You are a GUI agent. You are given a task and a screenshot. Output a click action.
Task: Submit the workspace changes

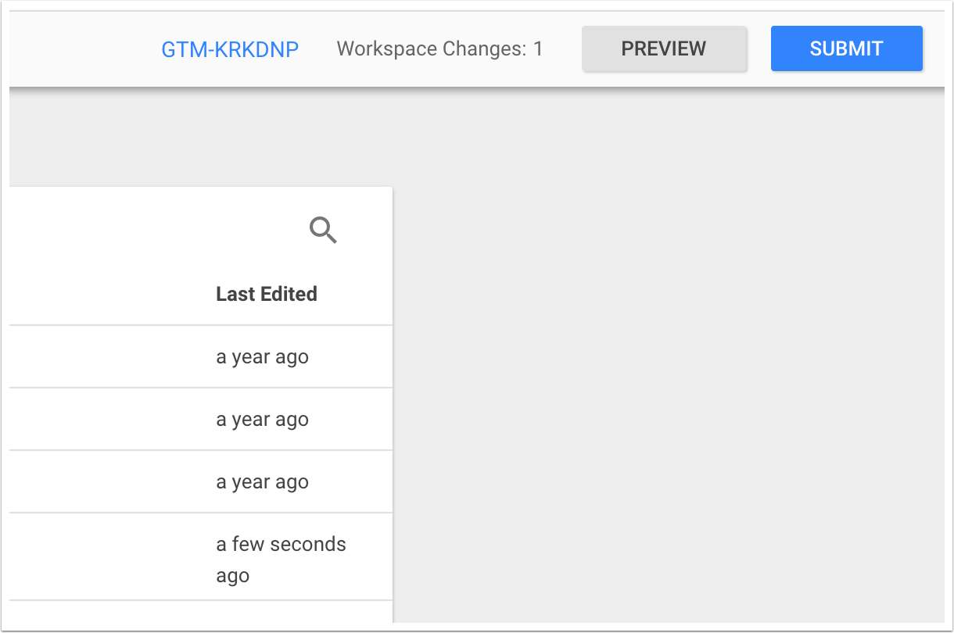point(846,48)
